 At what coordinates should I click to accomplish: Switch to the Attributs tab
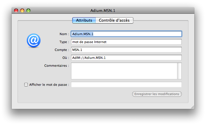point(84,20)
